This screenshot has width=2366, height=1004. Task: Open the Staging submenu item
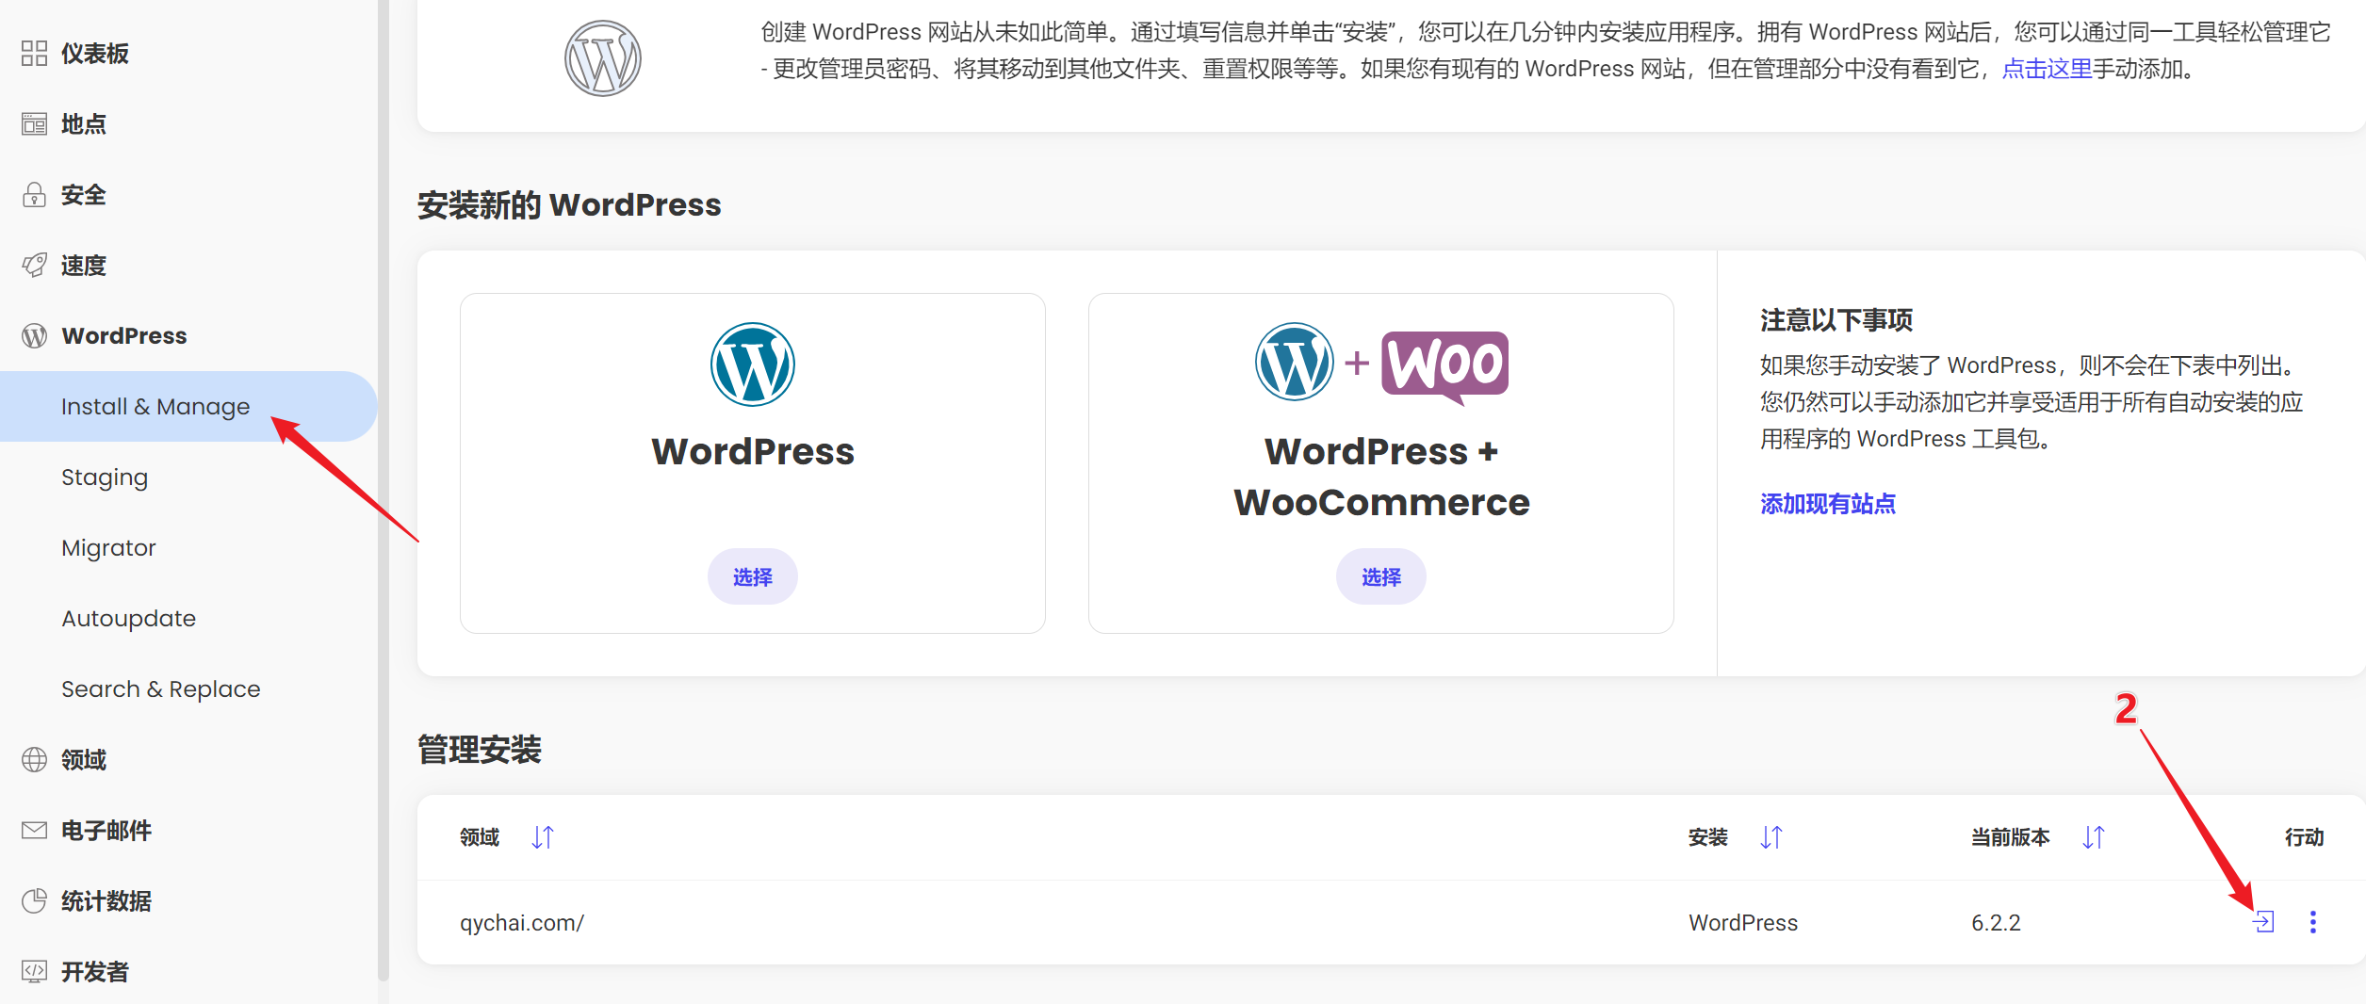[105, 478]
